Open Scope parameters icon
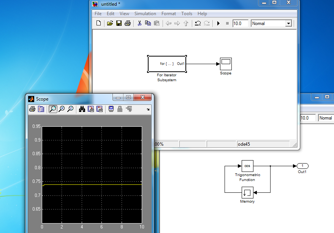This screenshot has width=334, height=233. point(41,109)
